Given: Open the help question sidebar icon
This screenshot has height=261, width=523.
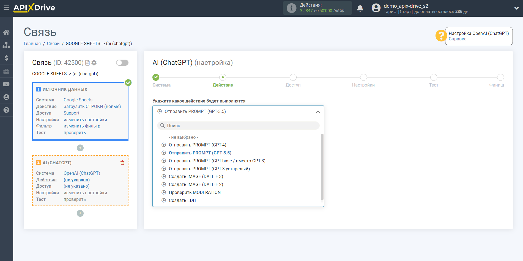Looking at the screenshot, I should [6, 110].
